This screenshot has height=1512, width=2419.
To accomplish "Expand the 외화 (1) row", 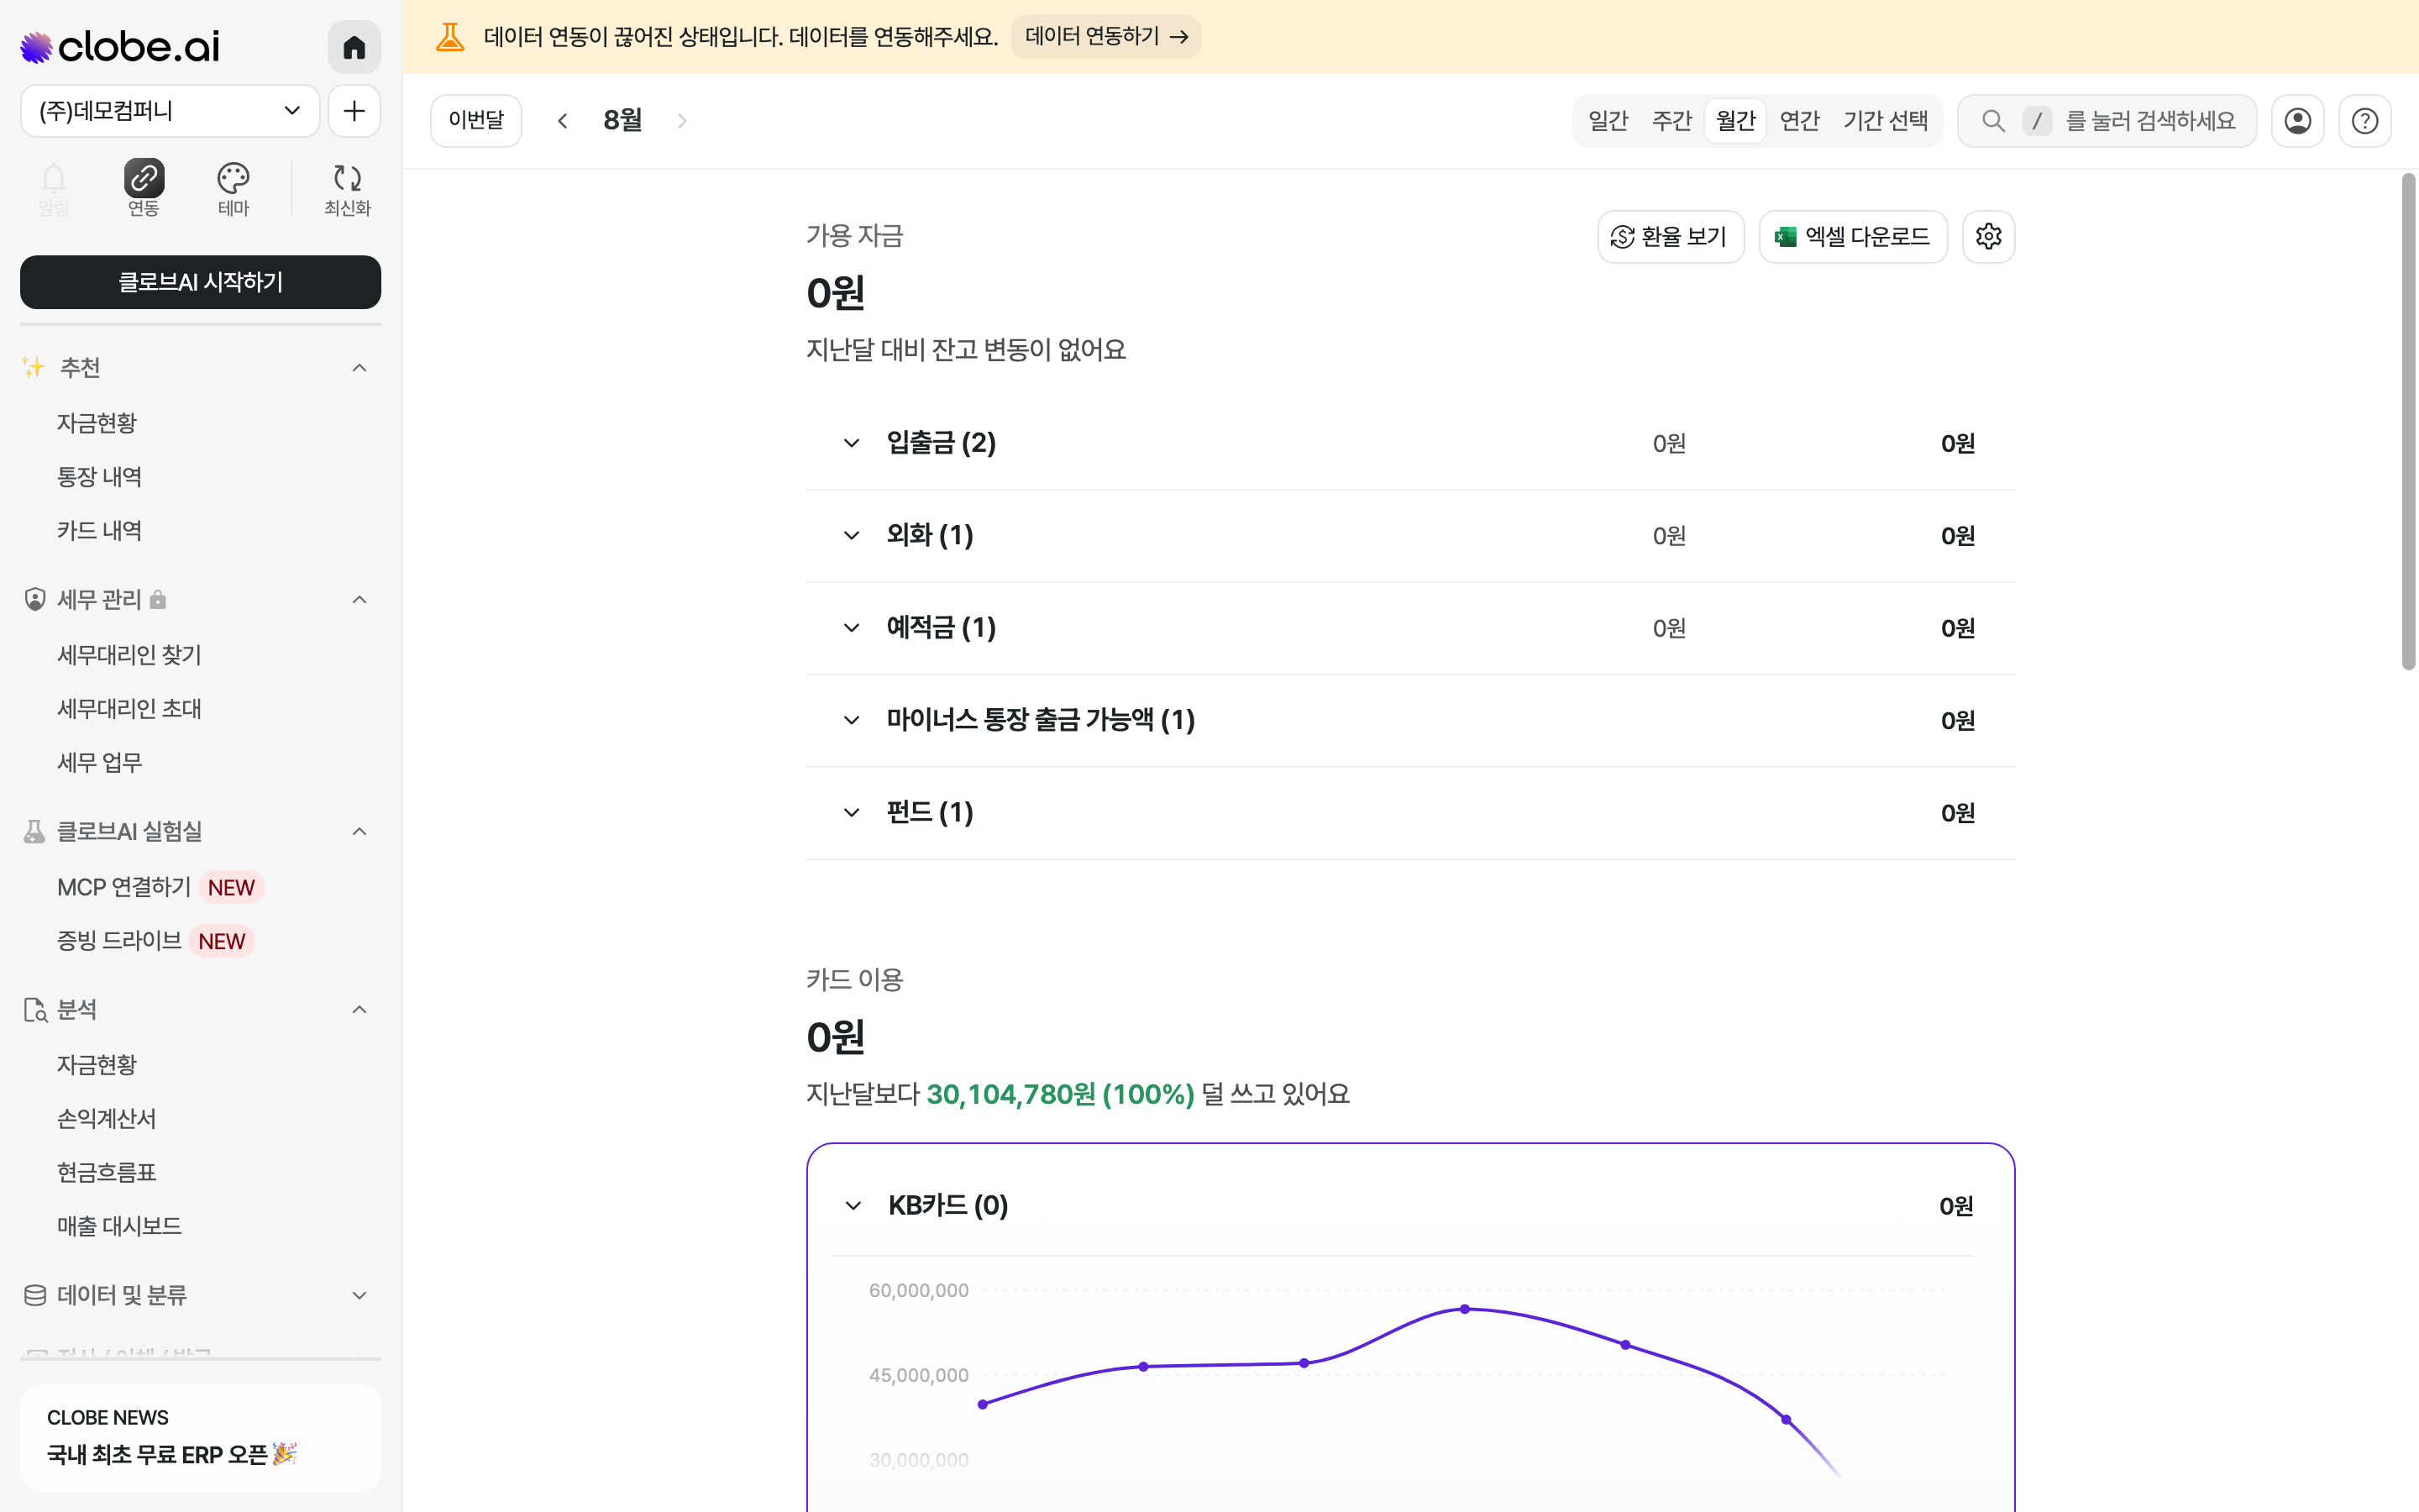I will [1410, 536].
